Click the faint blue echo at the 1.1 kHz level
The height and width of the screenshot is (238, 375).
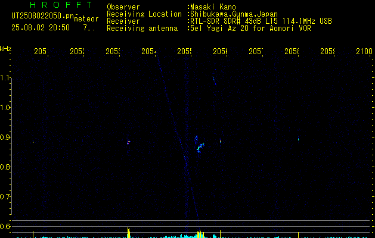click(214, 81)
